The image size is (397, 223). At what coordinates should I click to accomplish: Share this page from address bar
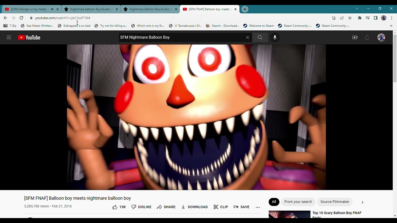click(342, 18)
